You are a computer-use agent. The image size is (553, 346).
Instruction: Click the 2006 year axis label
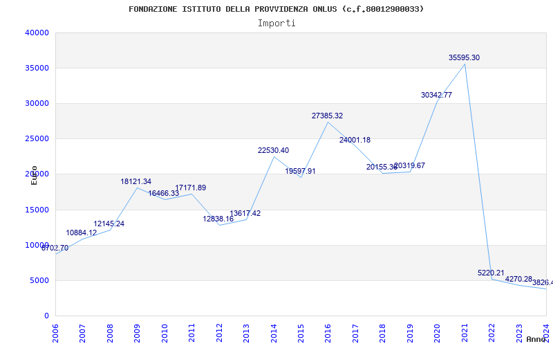pyautogui.click(x=55, y=334)
